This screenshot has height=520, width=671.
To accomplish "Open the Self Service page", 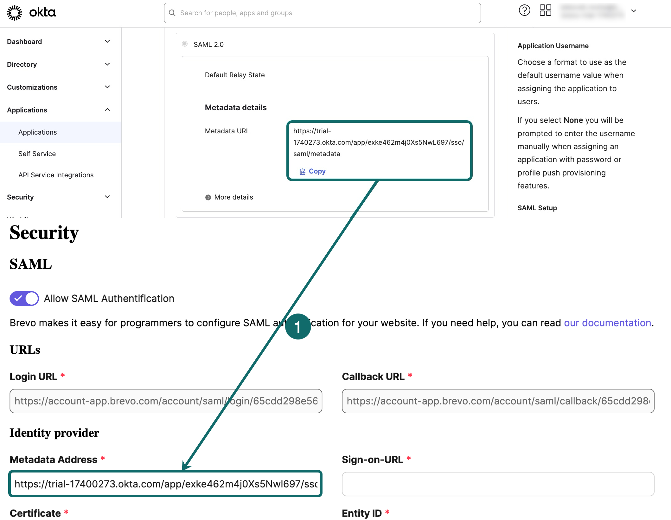I will click(x=37, y=154).
